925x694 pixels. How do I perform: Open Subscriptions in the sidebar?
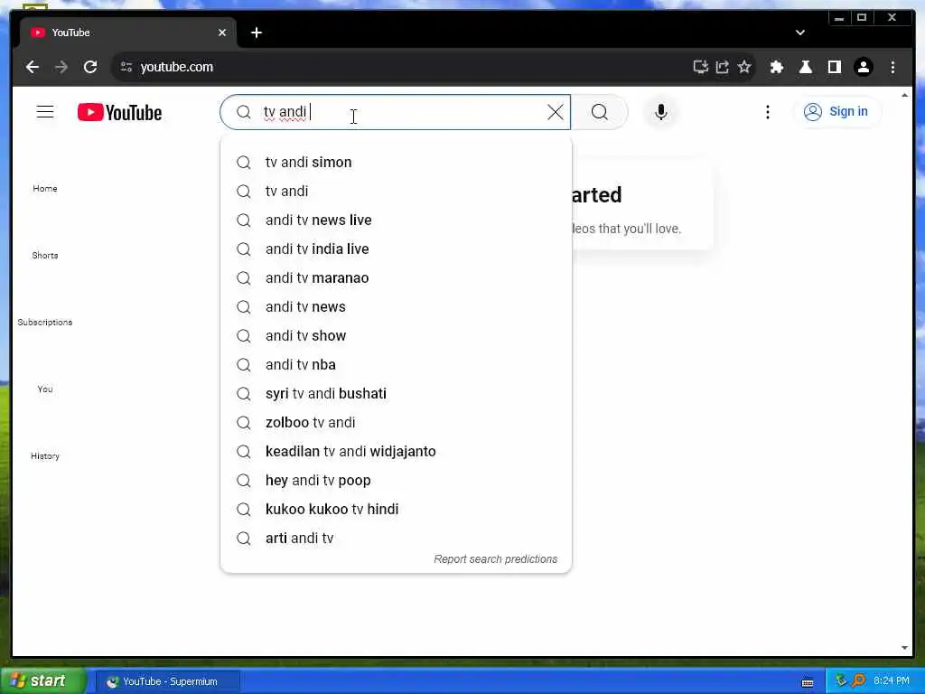click(x=45, y=323)
